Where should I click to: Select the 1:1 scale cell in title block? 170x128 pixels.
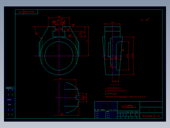[x=138, y=115]
